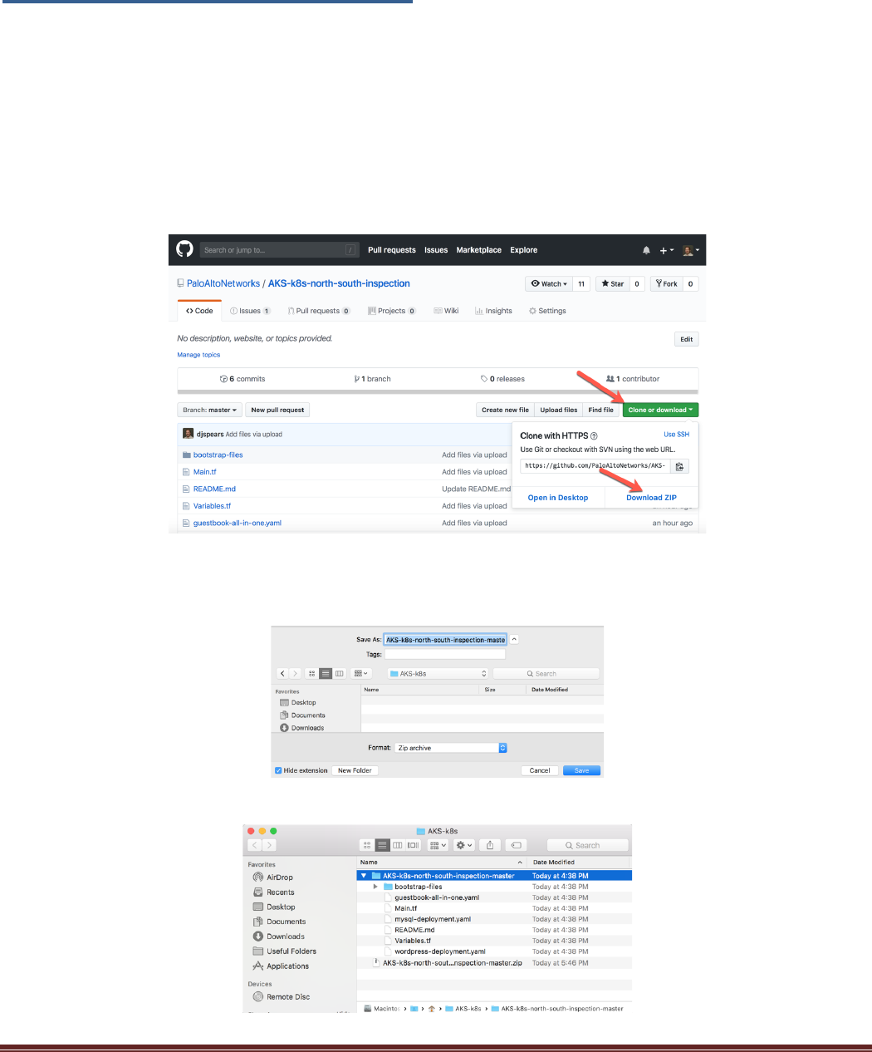
Task: Open the Format Zip archive dropdown
Action: click(451, 748)
